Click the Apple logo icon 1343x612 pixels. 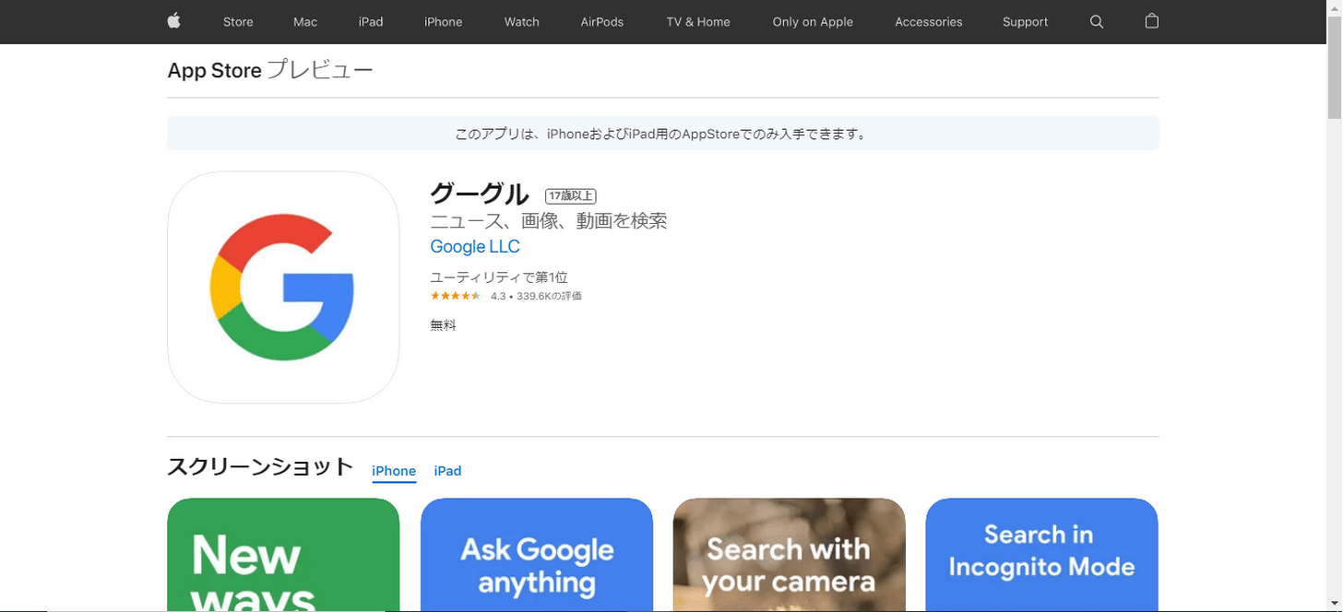coord(173,21)
